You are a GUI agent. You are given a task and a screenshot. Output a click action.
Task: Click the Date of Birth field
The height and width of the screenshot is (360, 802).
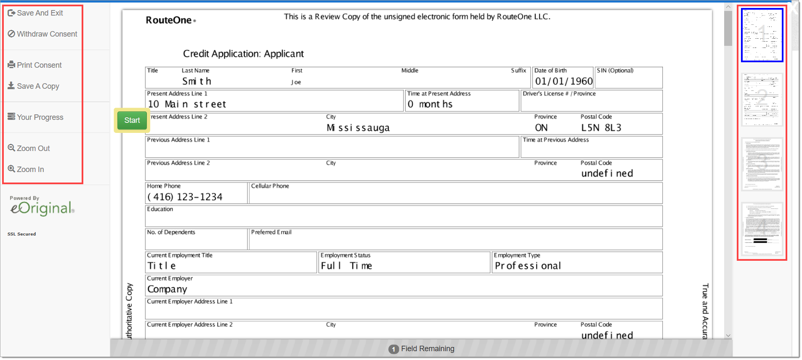pyautogui.click(x=563, y=78)
